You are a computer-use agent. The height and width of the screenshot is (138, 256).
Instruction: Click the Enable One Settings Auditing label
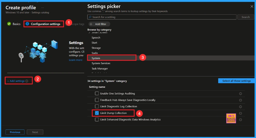[117, 93]
